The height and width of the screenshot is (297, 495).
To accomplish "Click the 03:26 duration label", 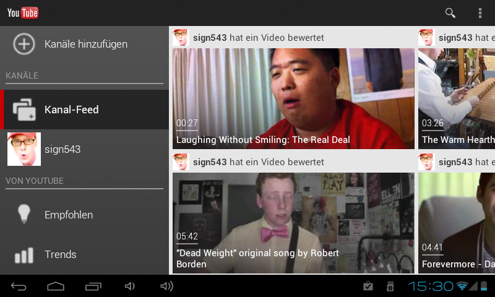I will (433, 123).
